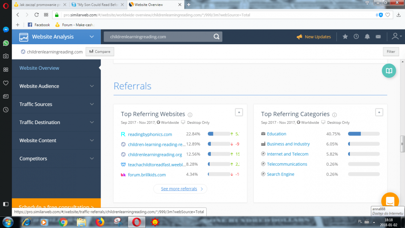The width and height of the screenshot is (405, 228).
Task: Click the search magnifier icon
Action: click(216, 37)
